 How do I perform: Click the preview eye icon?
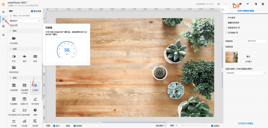(233, 4)
